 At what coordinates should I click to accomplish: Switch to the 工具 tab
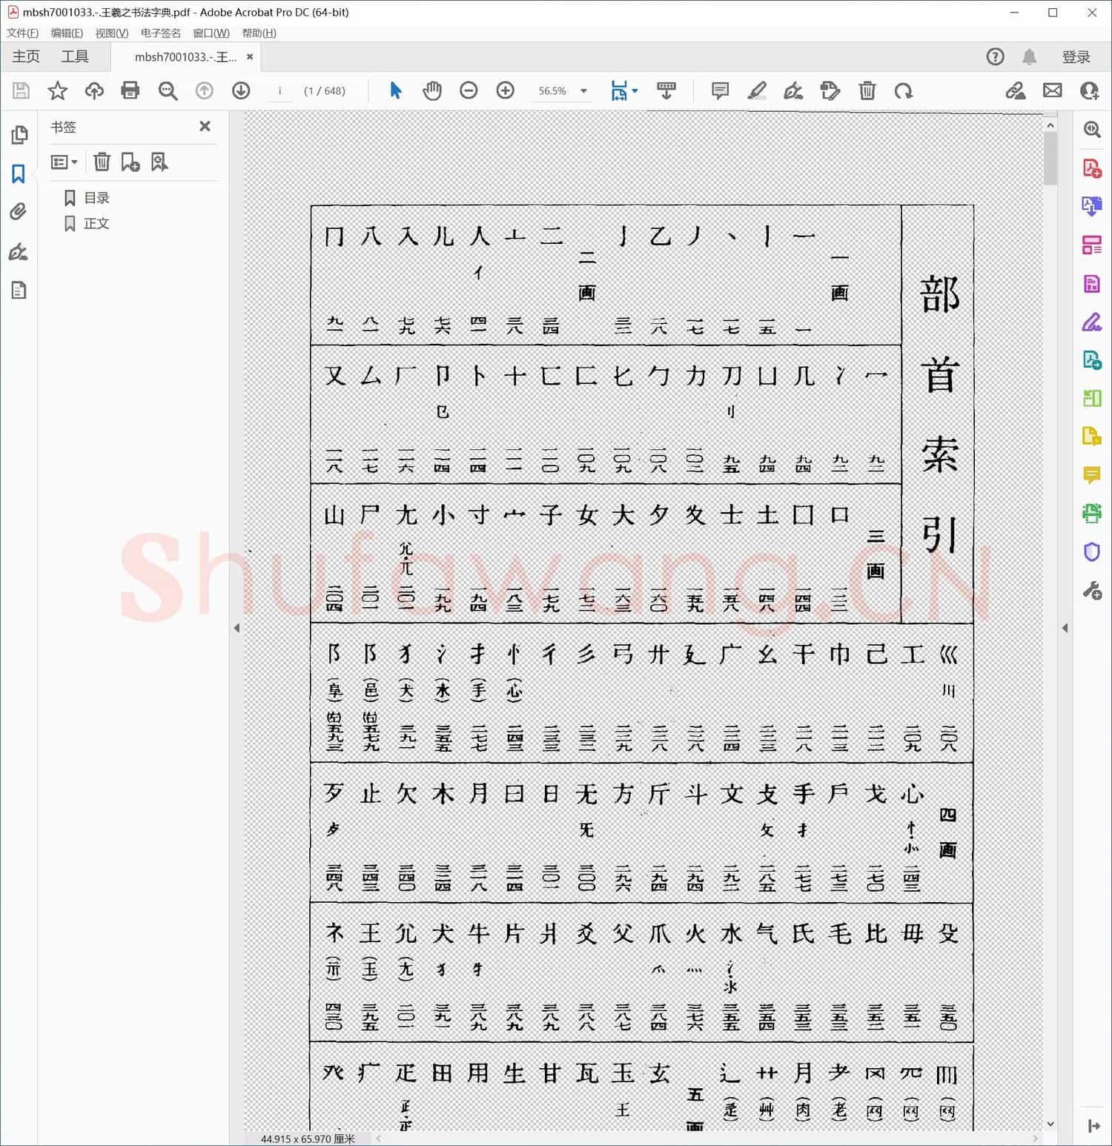tap(74, 56)
